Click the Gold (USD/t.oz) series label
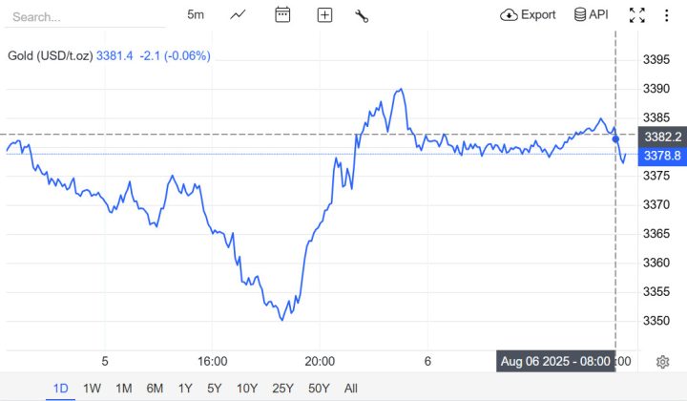Image resolution: width=687 pixels, height=401 pixels. (50, 55)
